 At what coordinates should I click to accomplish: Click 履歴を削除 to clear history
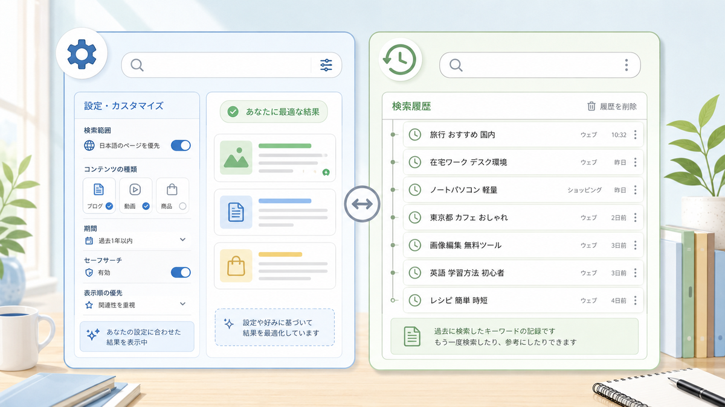tap(611, 106)
